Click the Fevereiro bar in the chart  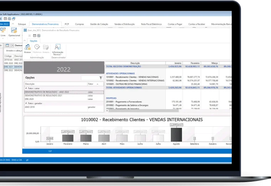click(68, 138)
